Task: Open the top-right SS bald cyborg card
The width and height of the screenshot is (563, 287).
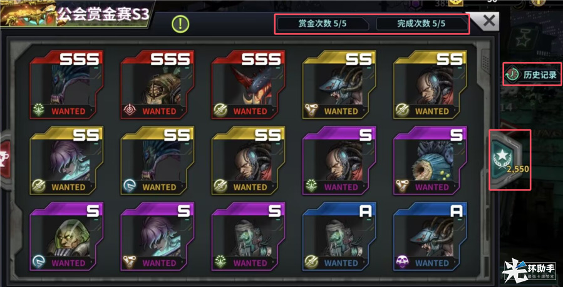Action: pos(430,84)
